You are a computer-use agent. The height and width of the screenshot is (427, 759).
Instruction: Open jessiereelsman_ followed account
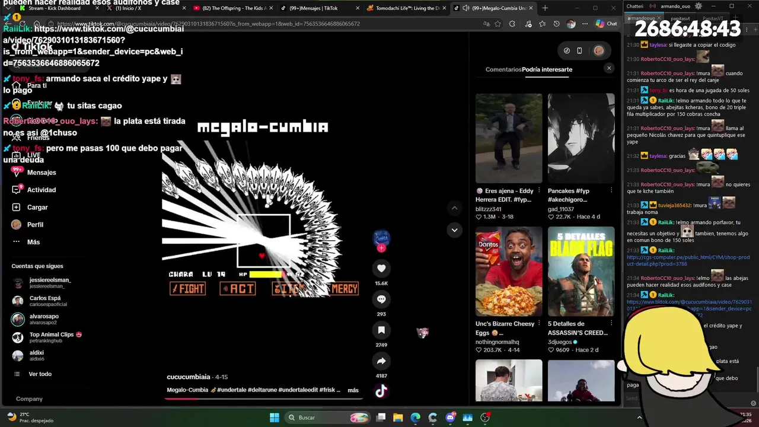point(50,283)
